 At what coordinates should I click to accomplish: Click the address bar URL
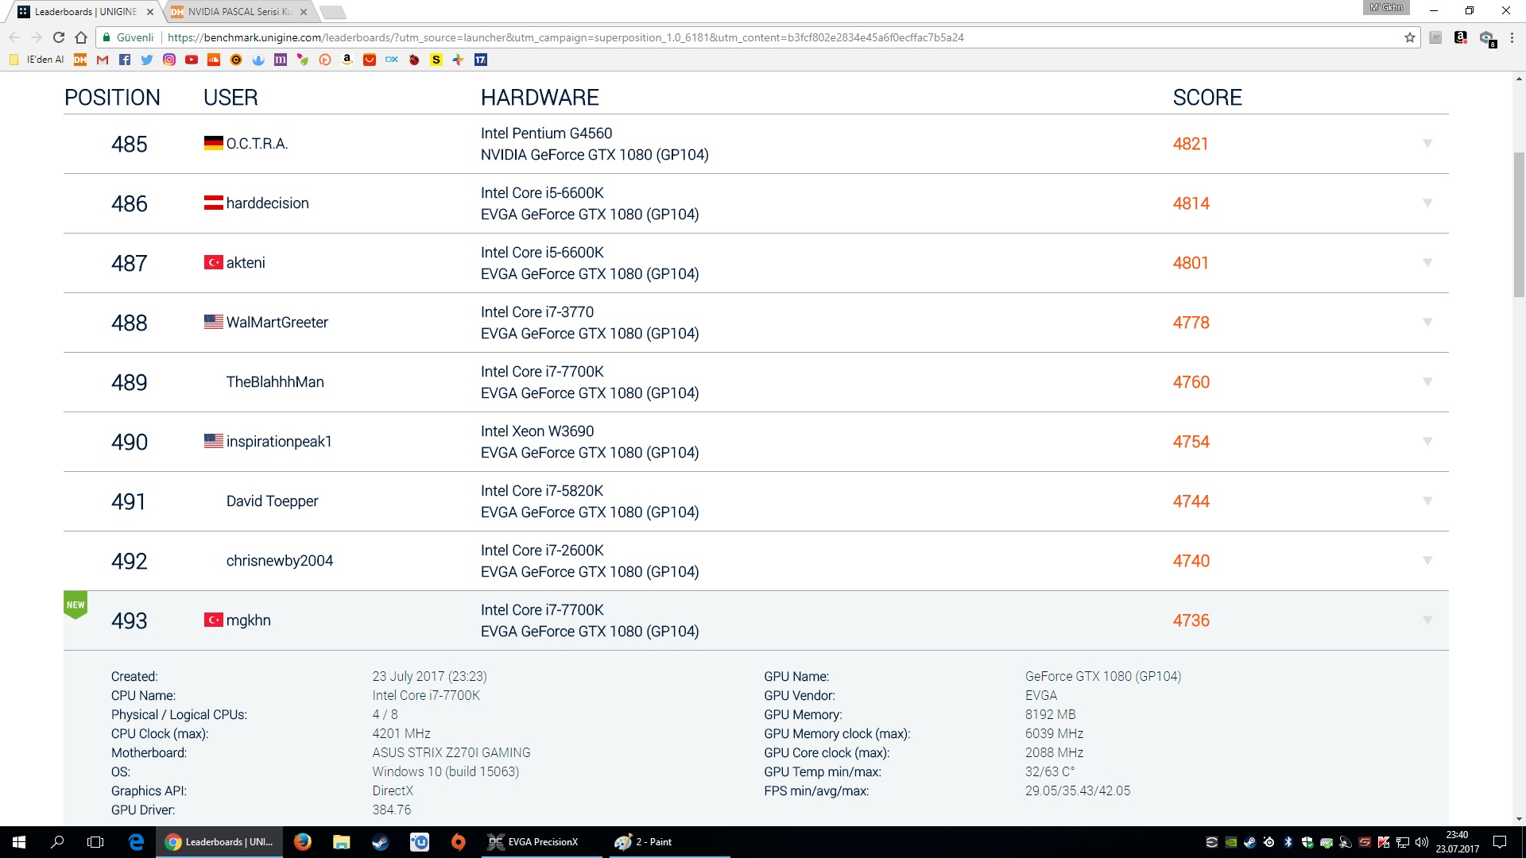565,37
